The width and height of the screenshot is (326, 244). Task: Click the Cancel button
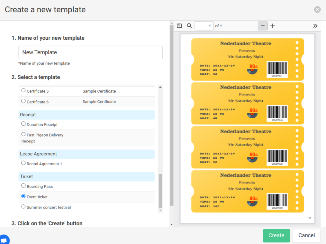point(307,235)
